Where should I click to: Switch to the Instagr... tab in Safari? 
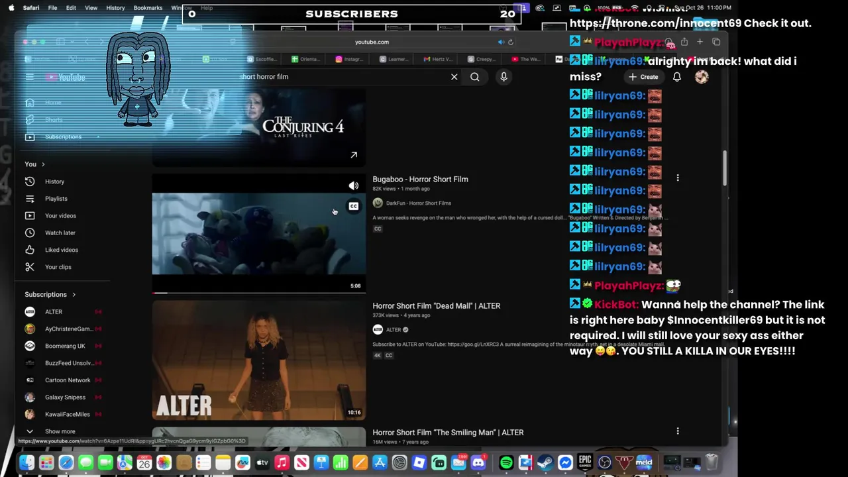click(348, 59)
